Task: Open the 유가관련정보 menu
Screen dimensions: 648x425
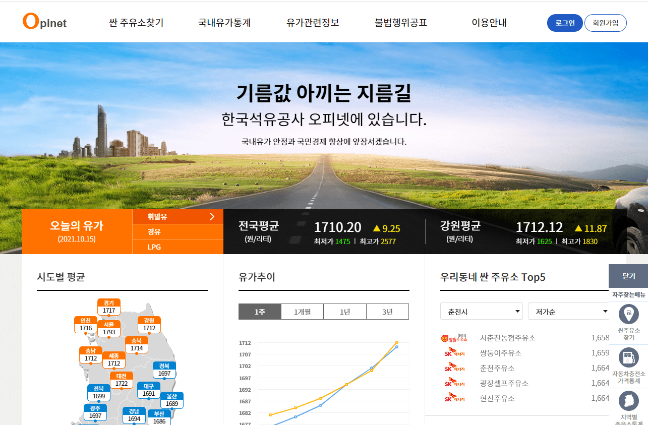Action: (313, 23)
